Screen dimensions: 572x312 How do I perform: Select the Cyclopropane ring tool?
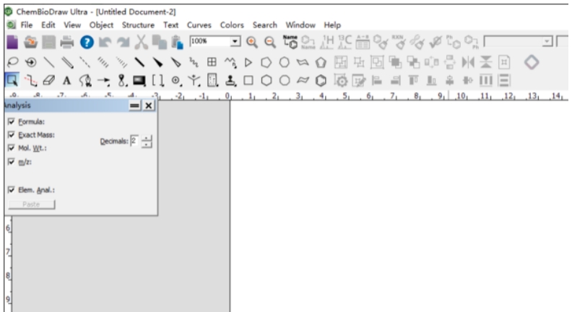pyautogui.click(x=248, y=62)
